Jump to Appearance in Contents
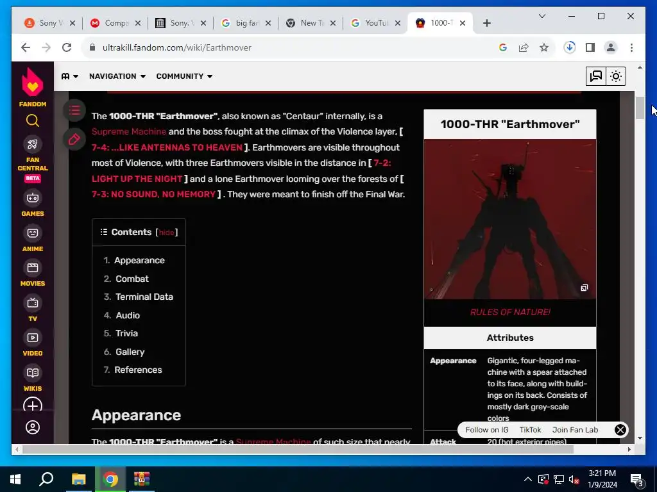Screen dimensions: 657x492 click(x=139, y=260)
